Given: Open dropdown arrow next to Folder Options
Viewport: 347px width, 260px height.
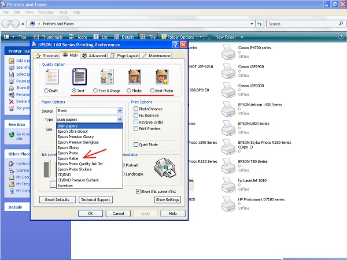Looking at the screenshot, I should [201, 37].
